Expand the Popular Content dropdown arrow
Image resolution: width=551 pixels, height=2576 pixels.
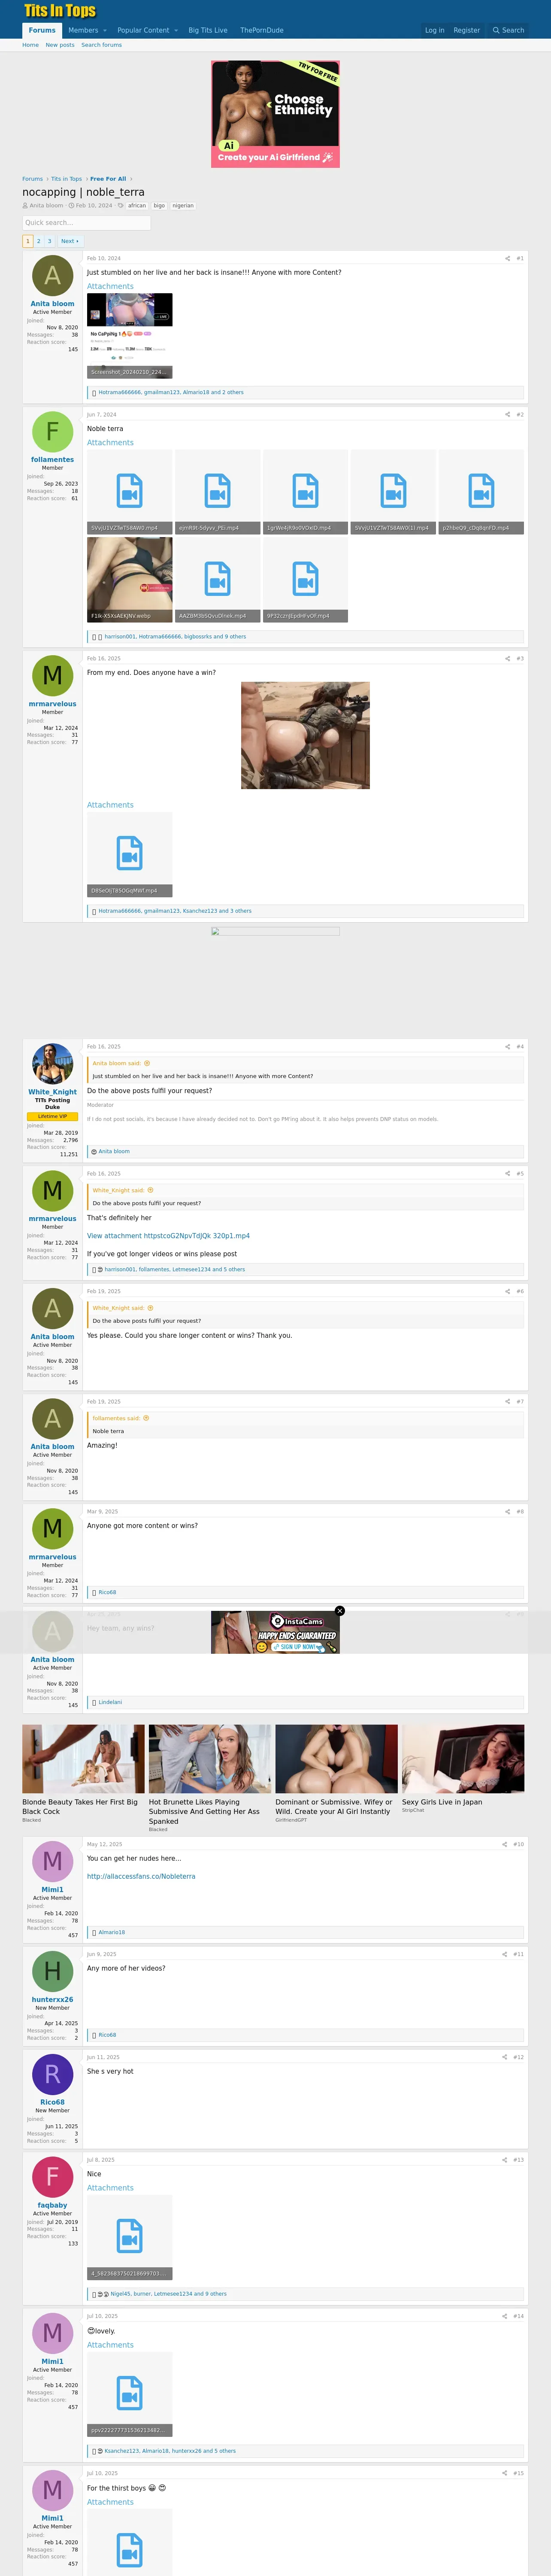176,30
